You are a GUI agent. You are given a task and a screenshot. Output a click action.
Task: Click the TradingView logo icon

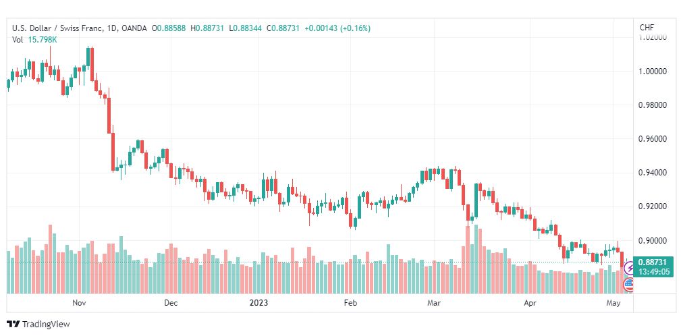[13, 325]
